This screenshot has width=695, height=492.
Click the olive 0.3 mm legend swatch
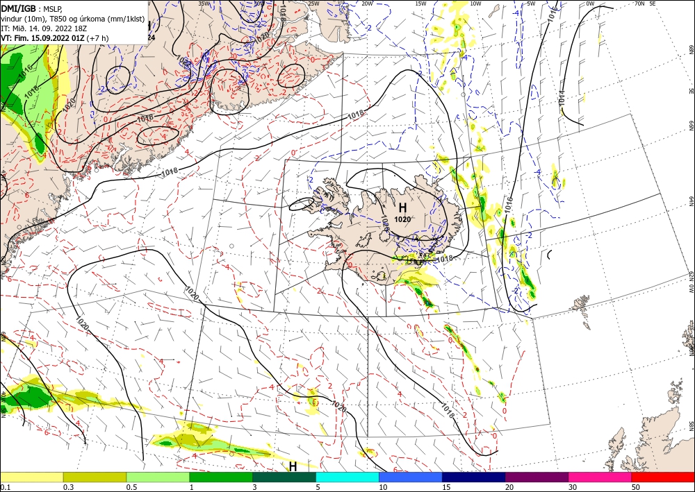(95, 477)
